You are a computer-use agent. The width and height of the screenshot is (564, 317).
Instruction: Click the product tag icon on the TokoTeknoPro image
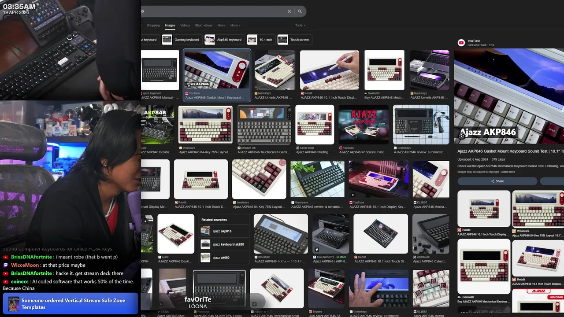click(316, 250)
